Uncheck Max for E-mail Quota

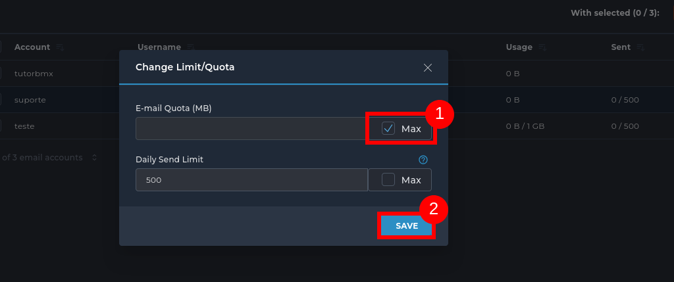coord(388,129)
